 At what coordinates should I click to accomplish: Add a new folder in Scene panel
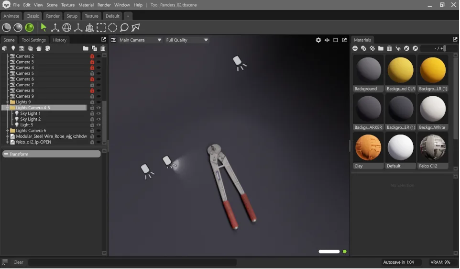click(86, 48)
